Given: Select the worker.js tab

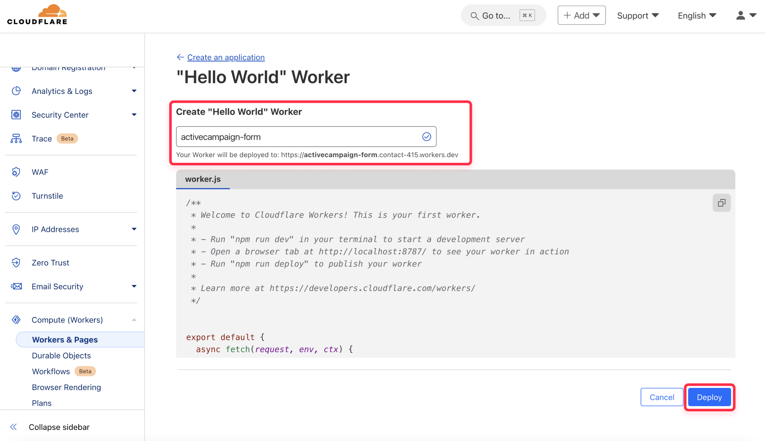Looking at the screenshot, I should pyautogui.click(x=203, y=179).
